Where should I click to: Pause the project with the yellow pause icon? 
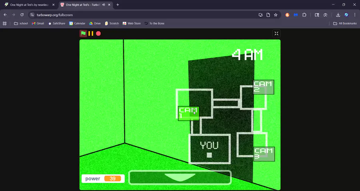coord(91,34)
